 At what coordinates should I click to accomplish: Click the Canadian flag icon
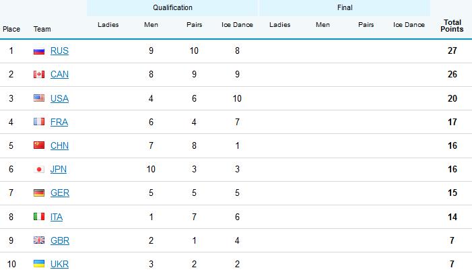pos(38,75)
